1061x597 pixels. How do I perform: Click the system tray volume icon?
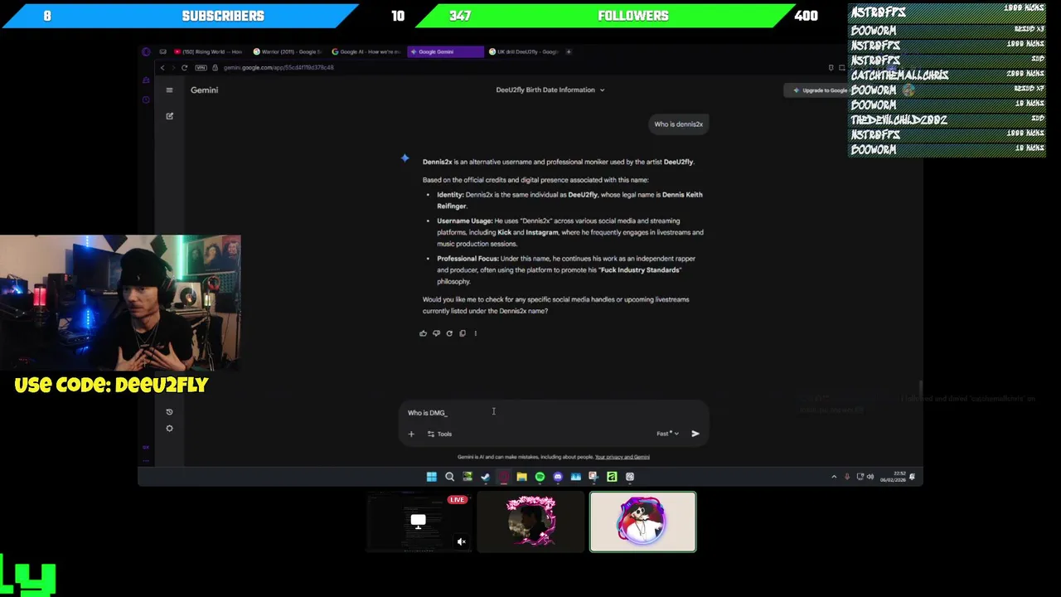pyautogui.click(x=870, y=477)
